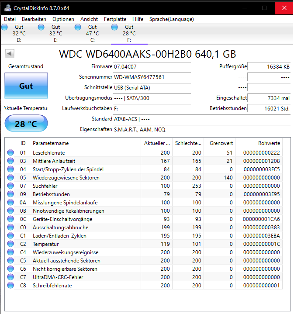The height and width of the screenshot is (314, 294).
Task: Select the D: drive status orb
Action: (4, 27)
